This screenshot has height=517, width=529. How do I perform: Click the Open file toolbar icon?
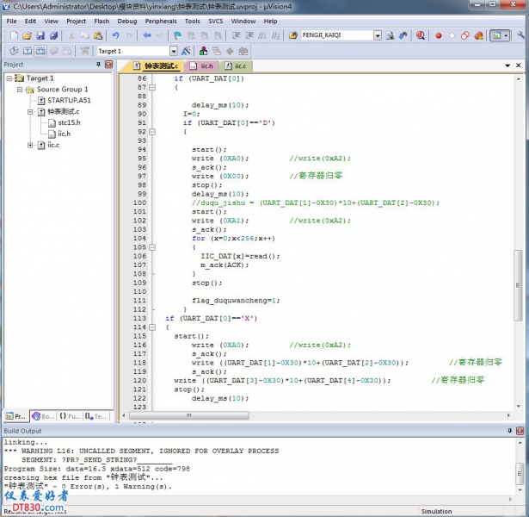[28, 36]
